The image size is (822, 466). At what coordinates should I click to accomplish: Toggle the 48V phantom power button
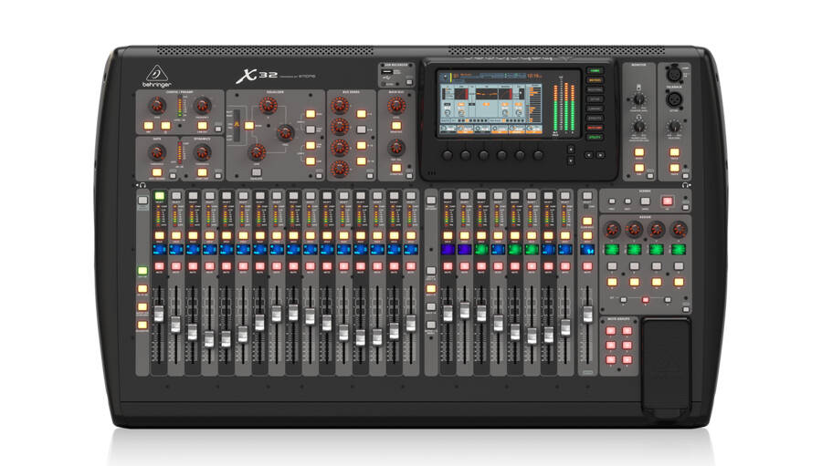coord(149,126)
